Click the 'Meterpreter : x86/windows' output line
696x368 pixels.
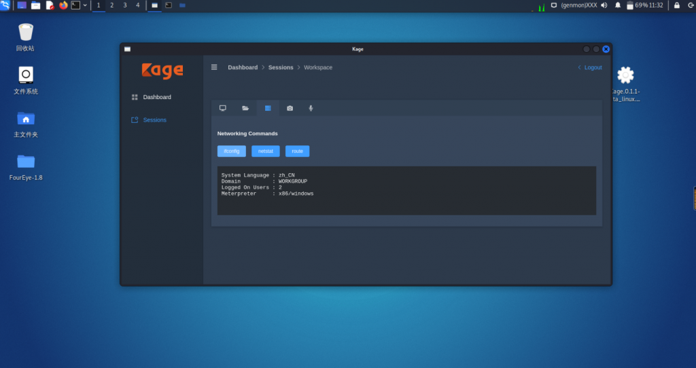click(268, 194)
